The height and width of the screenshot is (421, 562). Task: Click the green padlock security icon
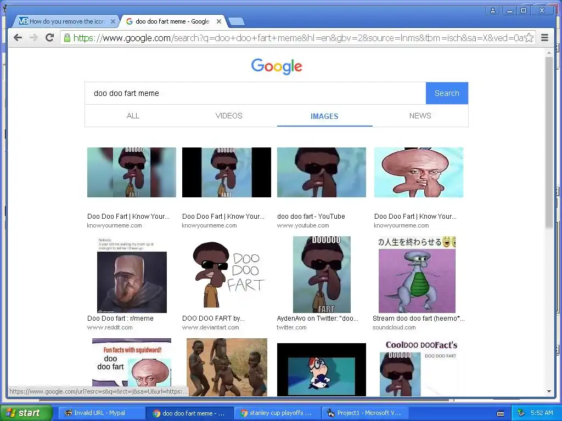click(x=67, y=38)
